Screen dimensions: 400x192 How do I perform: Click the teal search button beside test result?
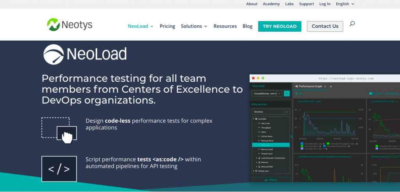point(287,93)
